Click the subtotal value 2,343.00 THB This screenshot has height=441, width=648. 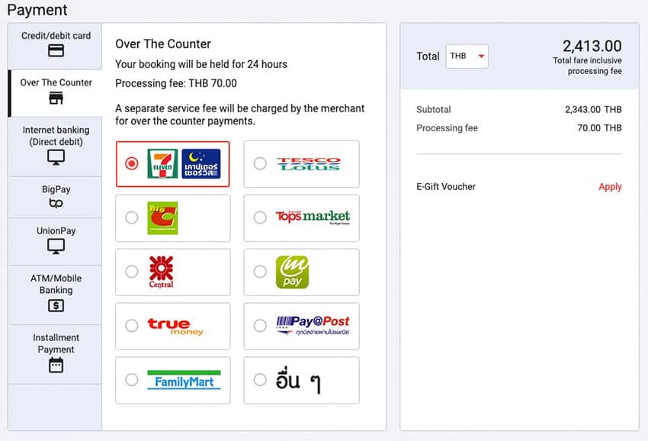[593, 110]
